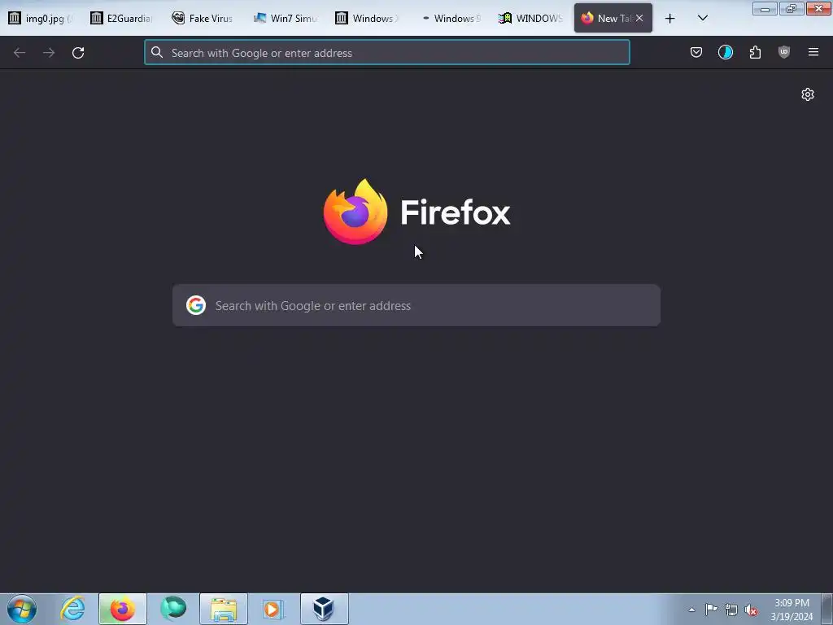Open Windows Explorer from taskbar
833x625 pixels.
tap(224, 609)
